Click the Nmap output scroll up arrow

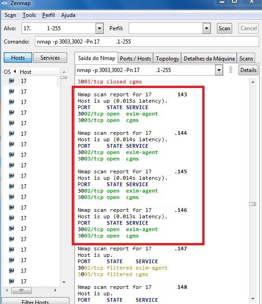coord(253,82)
